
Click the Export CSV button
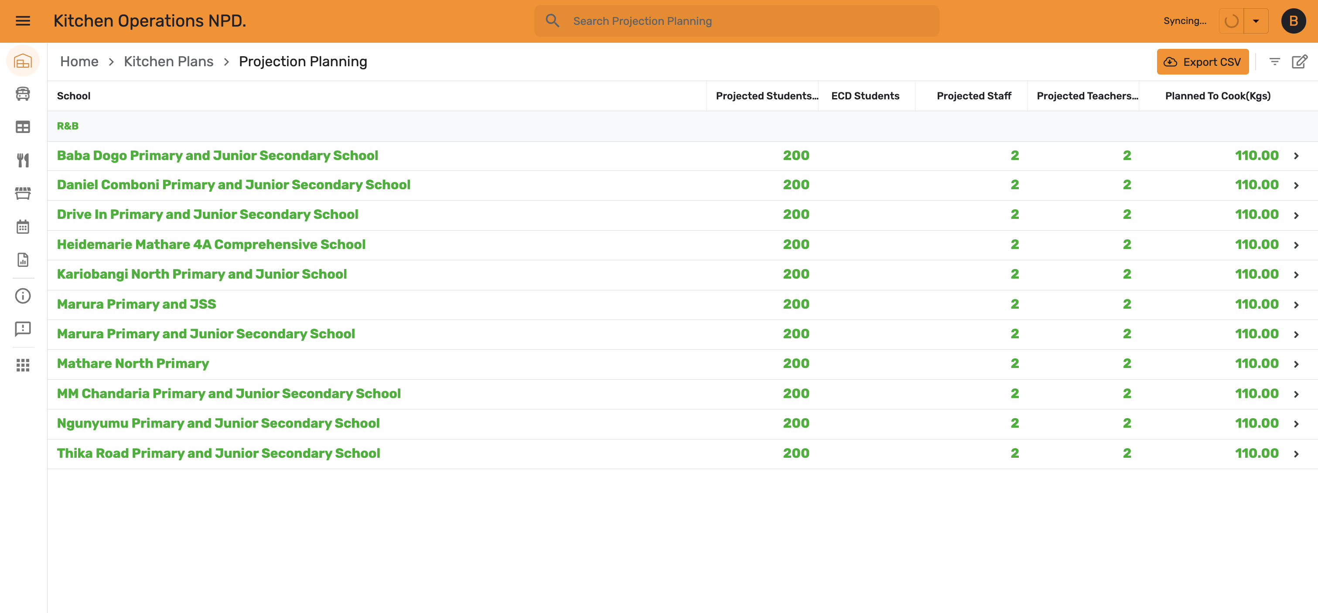click(1202, 62)
